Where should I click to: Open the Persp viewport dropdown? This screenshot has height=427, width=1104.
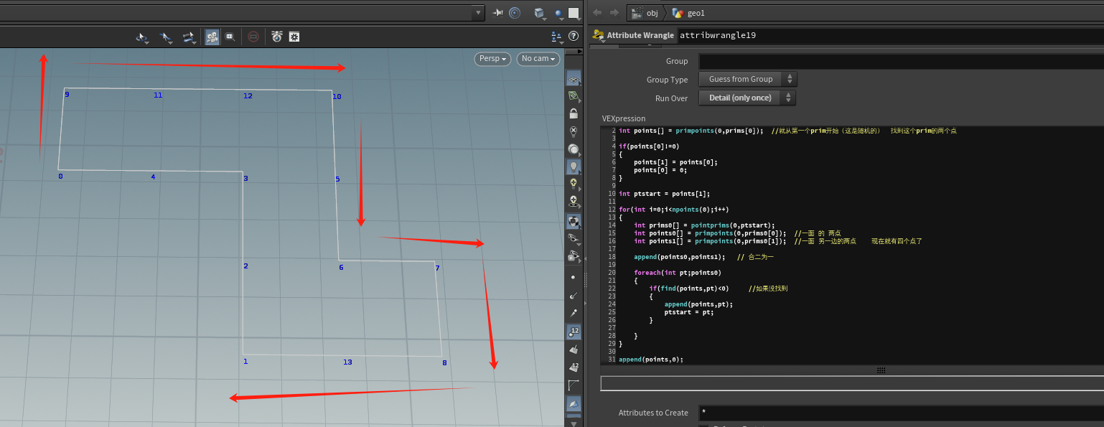(492, 59)
